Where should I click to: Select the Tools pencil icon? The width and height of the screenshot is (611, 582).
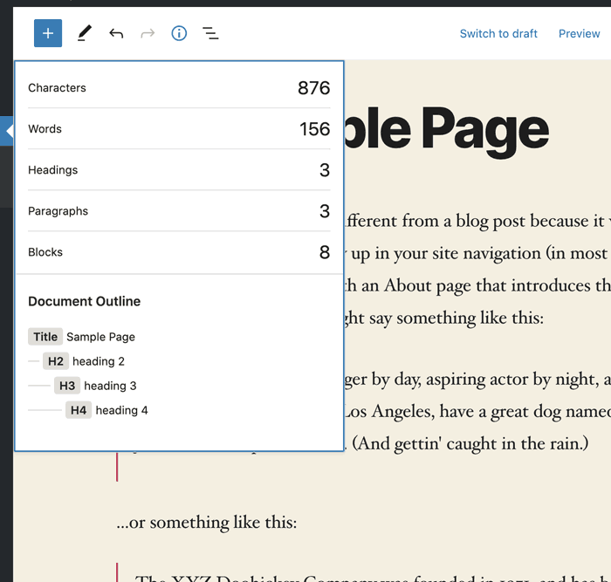[x=84, y=33]
